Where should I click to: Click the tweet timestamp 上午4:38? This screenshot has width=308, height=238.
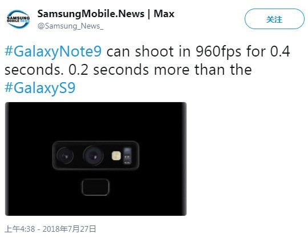coord(19,229)
